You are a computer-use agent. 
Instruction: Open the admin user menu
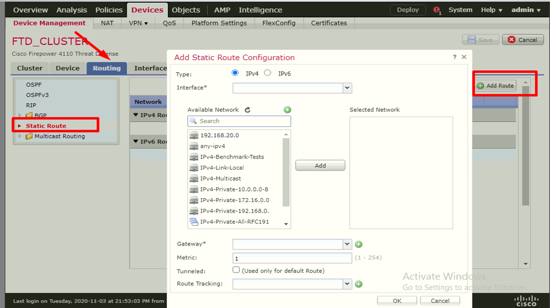[526, 10]
